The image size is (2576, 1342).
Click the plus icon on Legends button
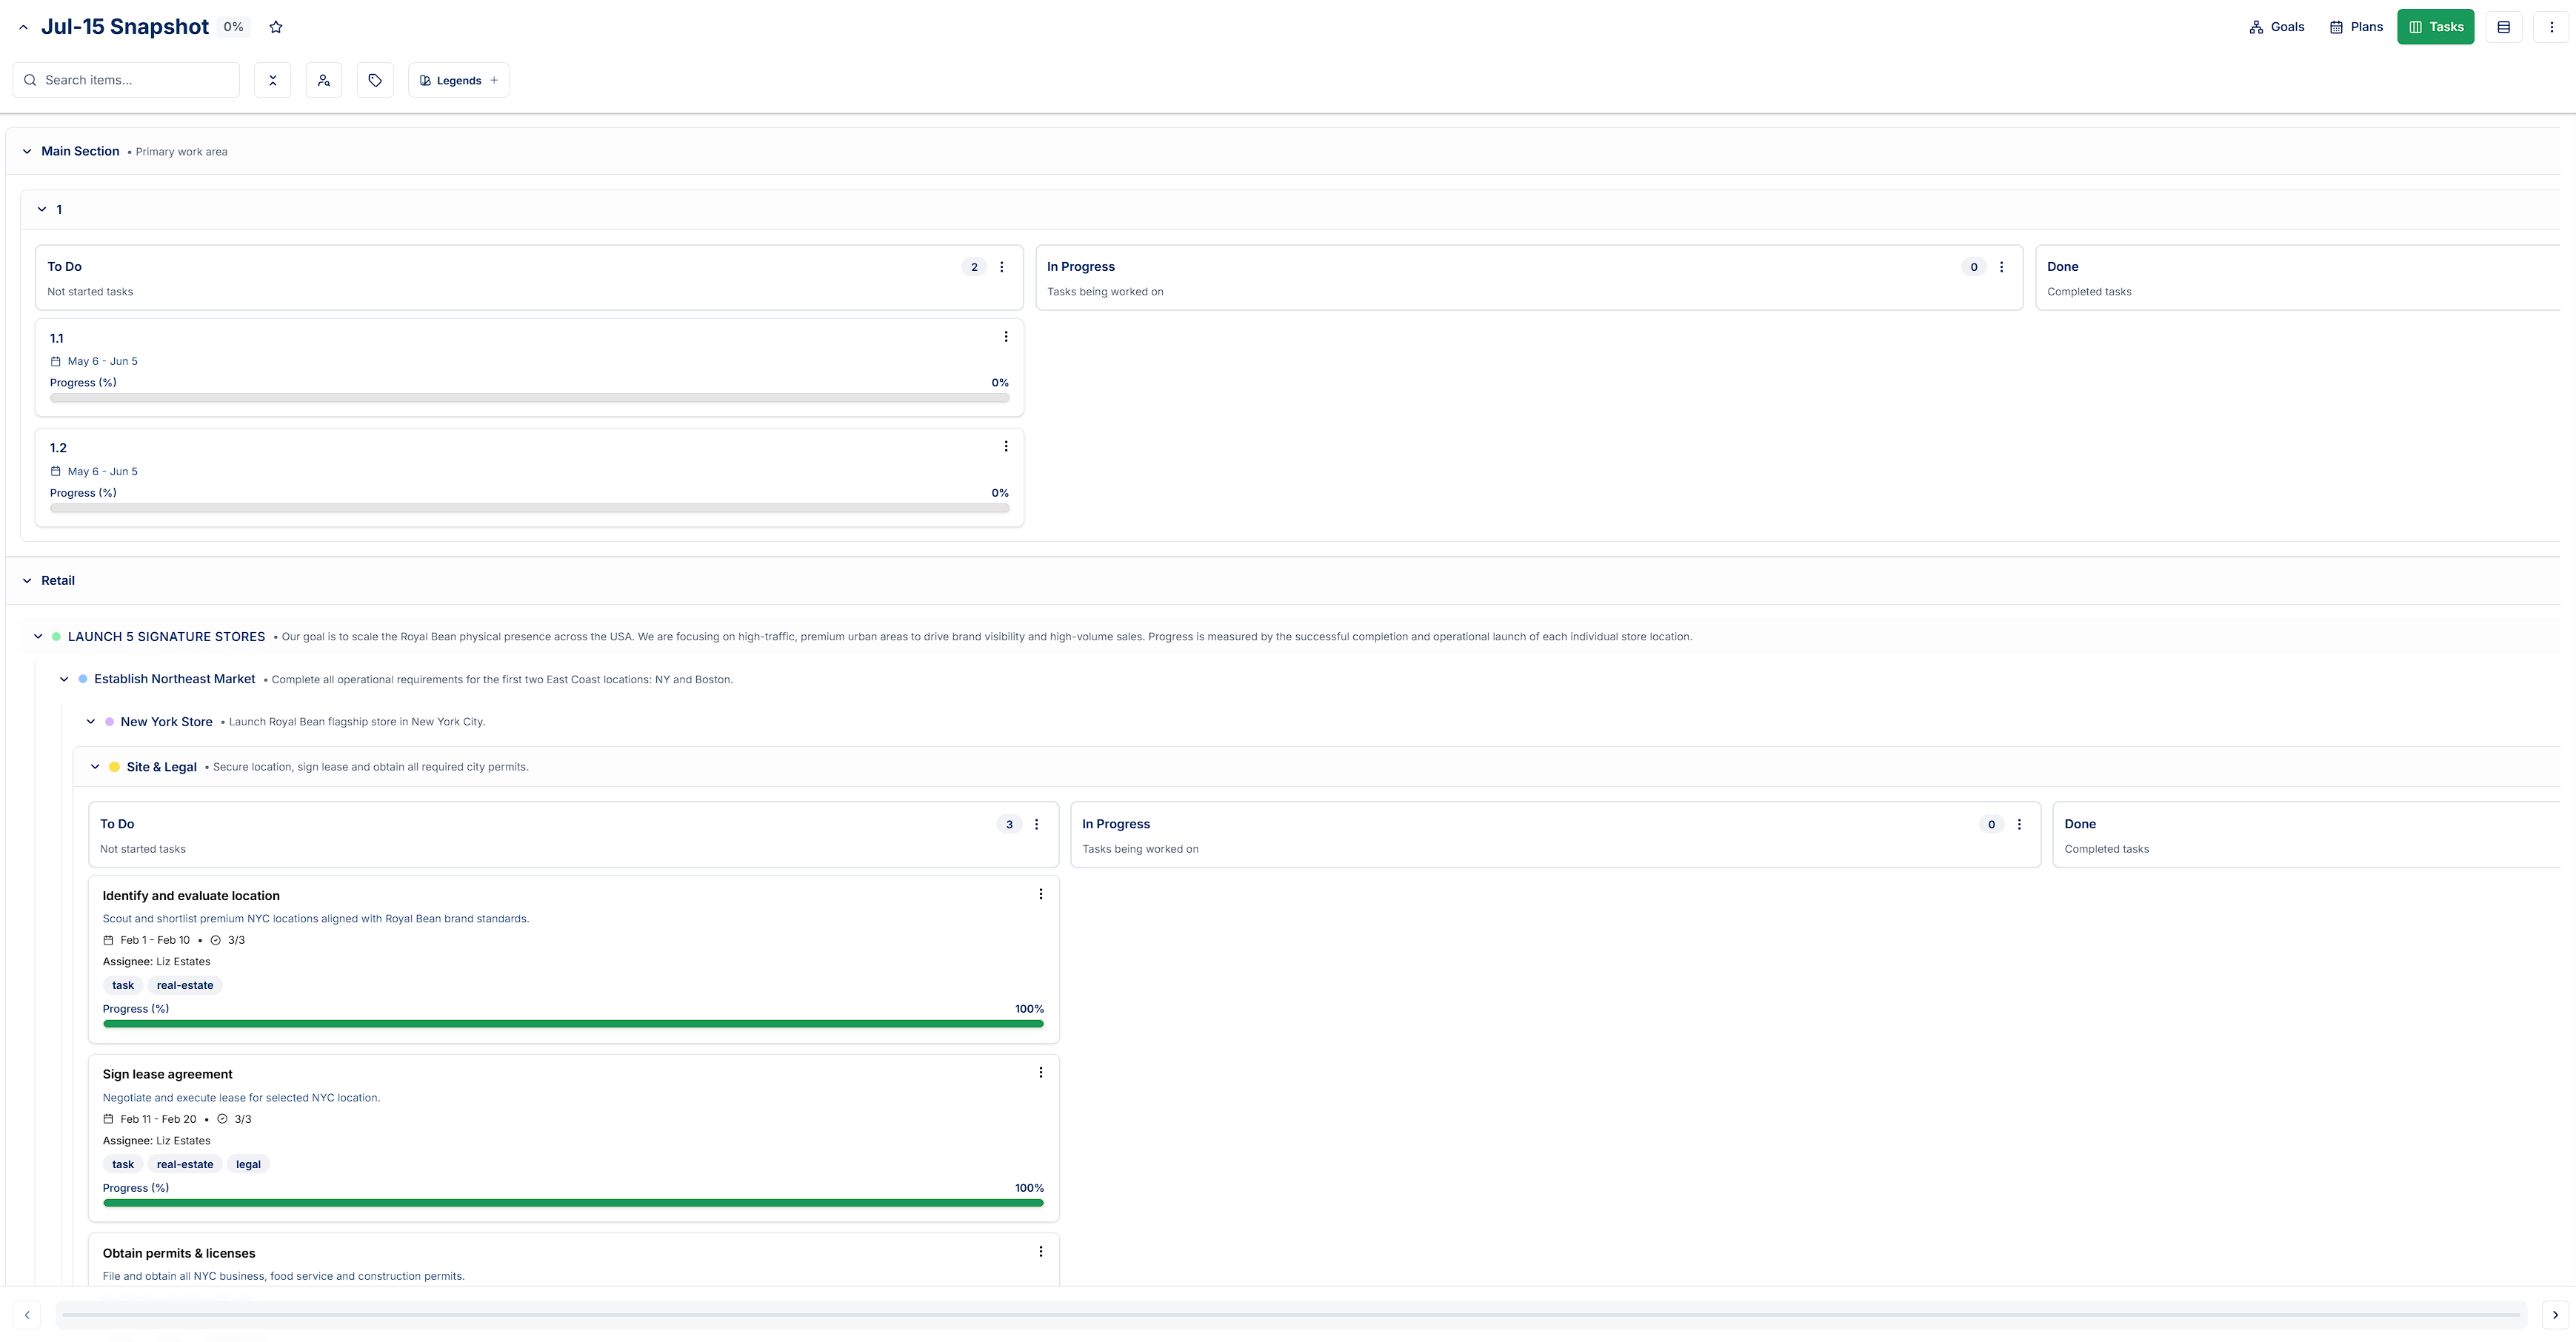click(494, 80)
